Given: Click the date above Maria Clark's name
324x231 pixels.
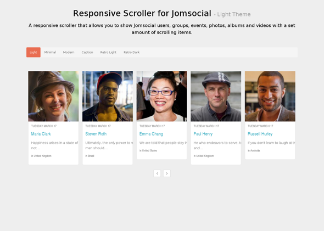Looking at the screenshot, I should [44, 126].
